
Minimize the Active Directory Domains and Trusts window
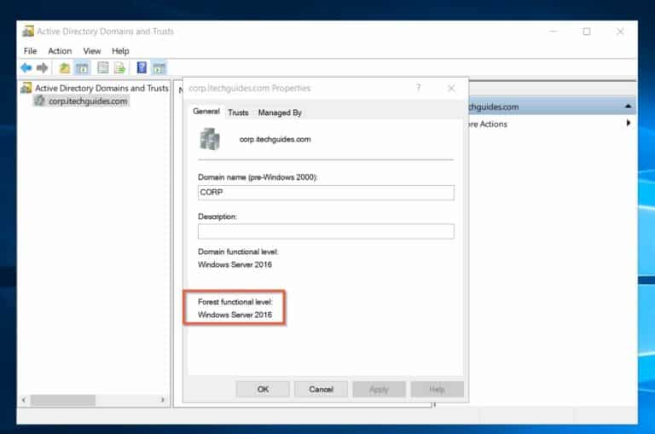pos(554,32)
